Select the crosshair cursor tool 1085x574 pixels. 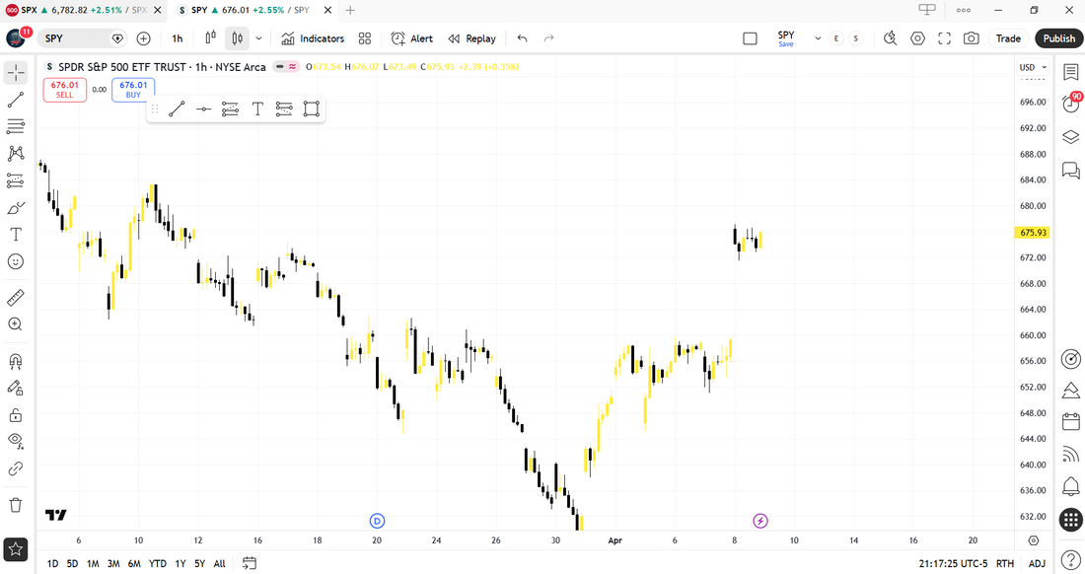[16, 72]
